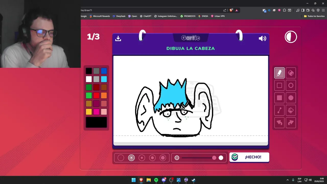Pick the bright green color swatch

tap(89, 96)
